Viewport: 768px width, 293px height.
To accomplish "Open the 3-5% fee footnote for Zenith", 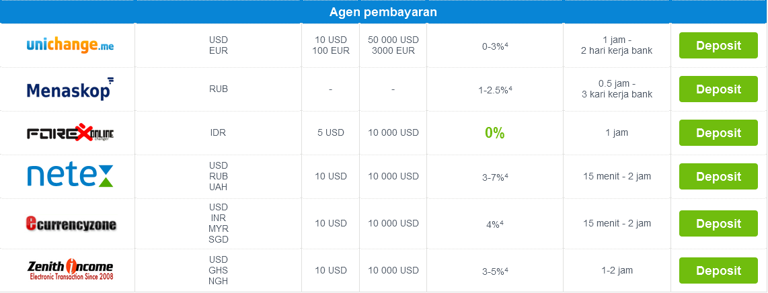I will click(x=506, y=269).
